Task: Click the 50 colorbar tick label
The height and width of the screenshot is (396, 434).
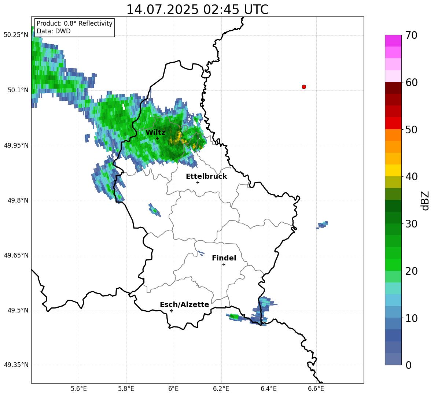Action: 411,129
